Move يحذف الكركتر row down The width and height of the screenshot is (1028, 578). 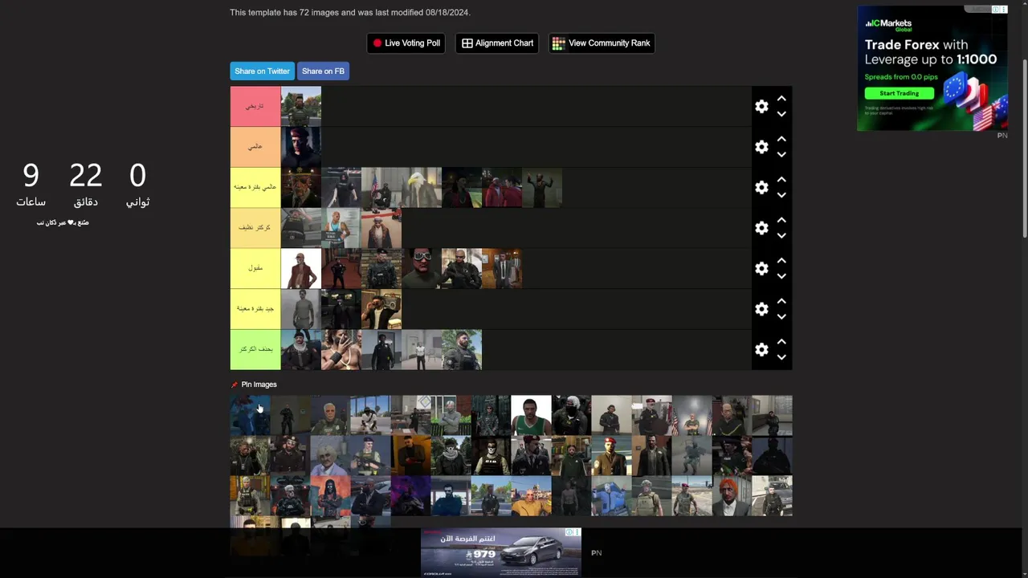tap(781, 357)
